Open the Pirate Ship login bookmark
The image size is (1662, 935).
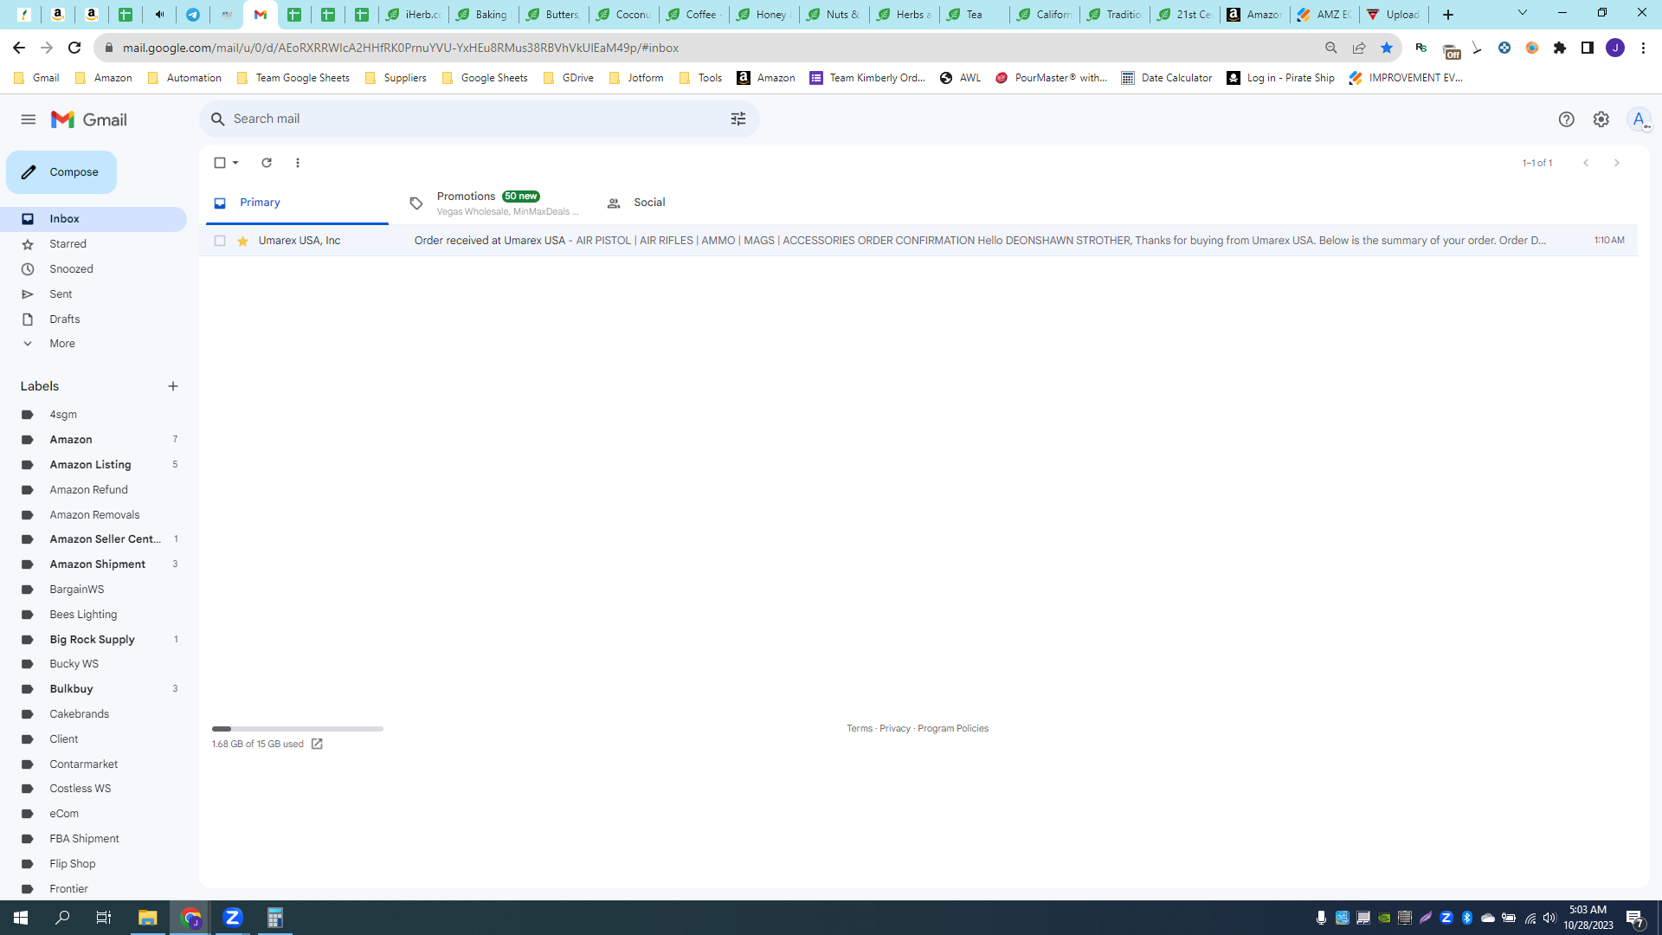(x=1281, y=78)
